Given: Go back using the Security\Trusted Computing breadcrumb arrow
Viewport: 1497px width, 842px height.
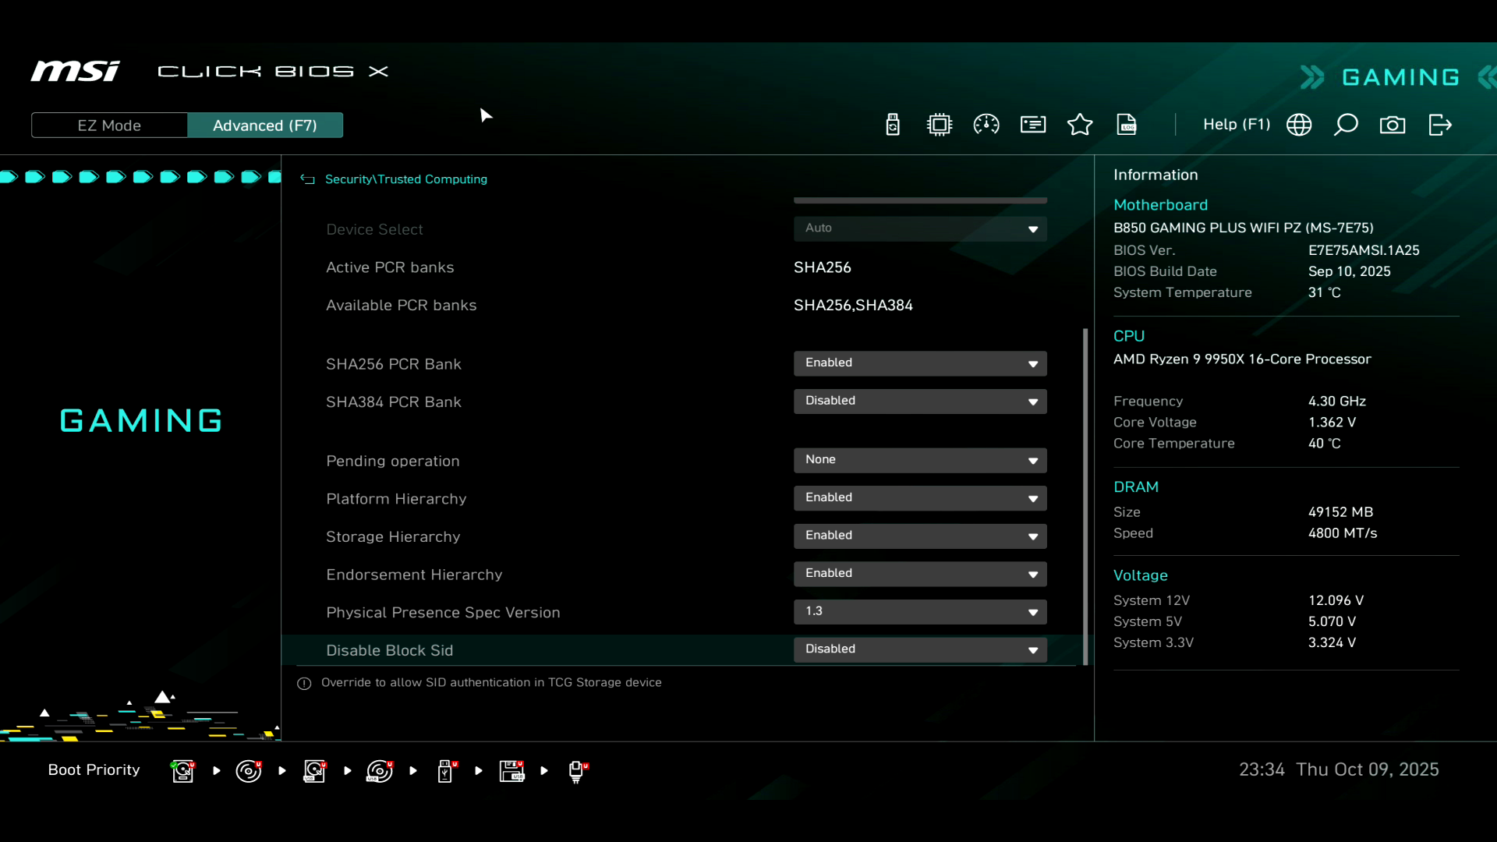Looking at the screenshot, I should click(x=308, y=179).
